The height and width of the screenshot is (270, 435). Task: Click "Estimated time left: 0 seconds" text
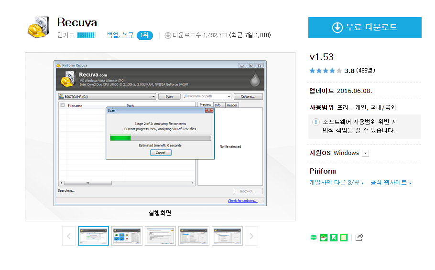(x=160, y=145)
